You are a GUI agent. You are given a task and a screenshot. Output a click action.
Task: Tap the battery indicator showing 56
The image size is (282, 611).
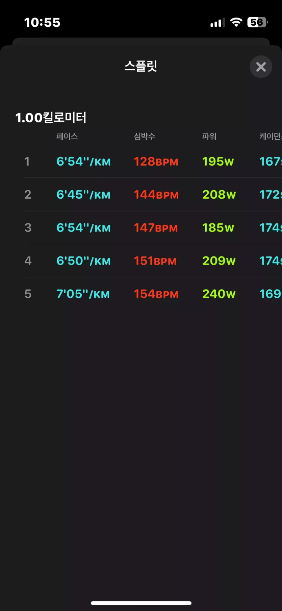[x=258, y=22]
